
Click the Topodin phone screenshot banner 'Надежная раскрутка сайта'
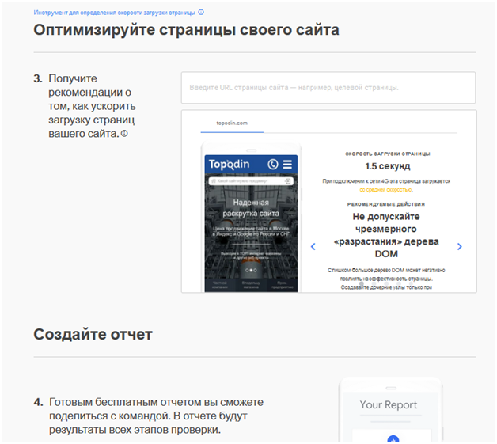pos(251,208)
